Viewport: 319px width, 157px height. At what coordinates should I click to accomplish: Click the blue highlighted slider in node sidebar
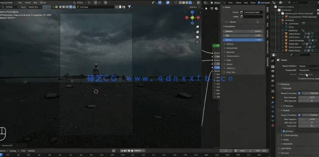coord(243,40)
